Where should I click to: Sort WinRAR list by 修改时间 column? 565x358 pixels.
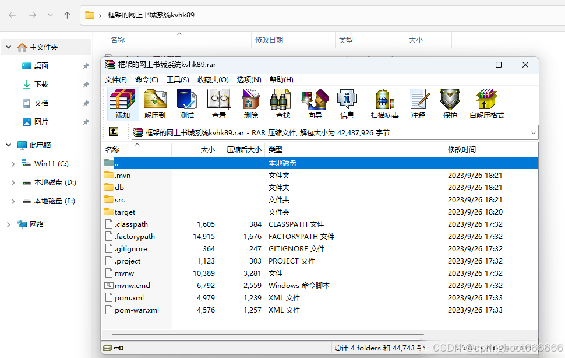point(491,150)
